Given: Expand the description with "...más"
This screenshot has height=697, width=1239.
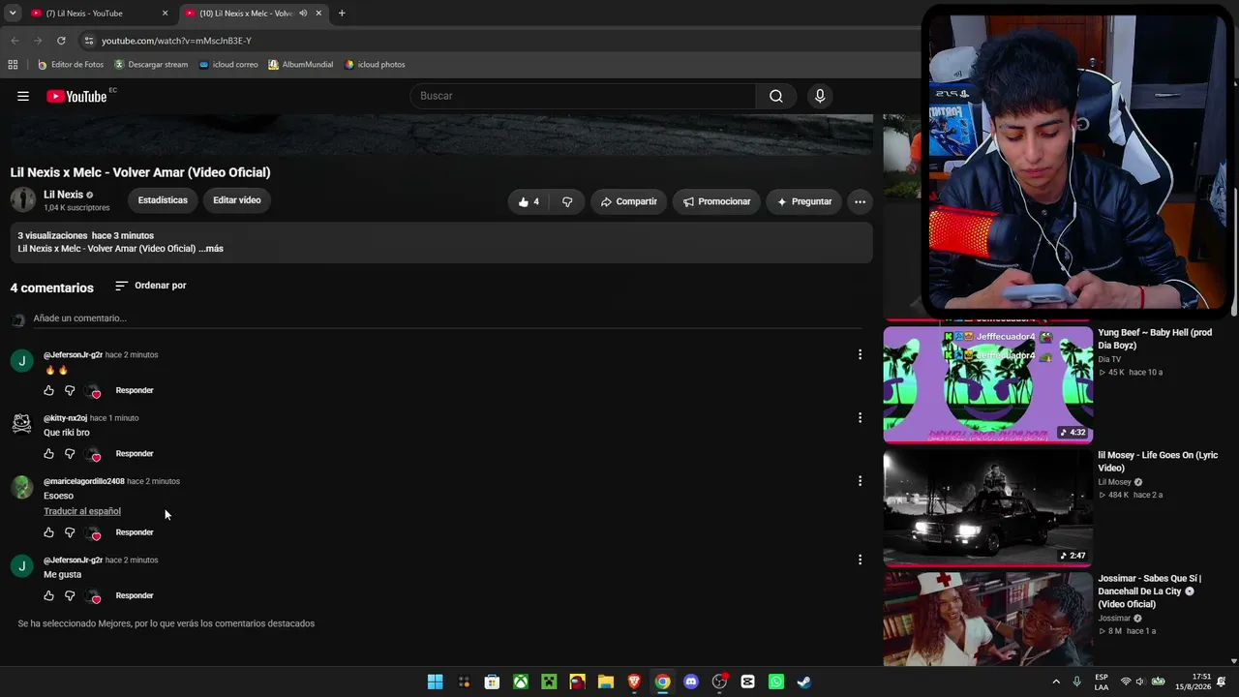Looking at the screenshot, I should (211, 249).
